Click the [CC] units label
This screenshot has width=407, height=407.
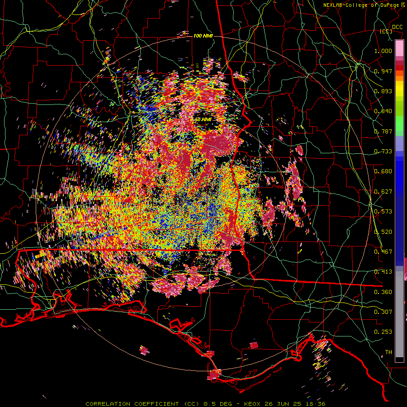pyautogui.click(x=386, y=31)
